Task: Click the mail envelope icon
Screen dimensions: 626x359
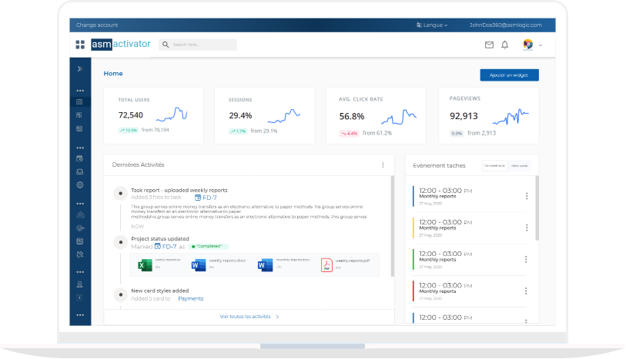Action: (489, 45)
